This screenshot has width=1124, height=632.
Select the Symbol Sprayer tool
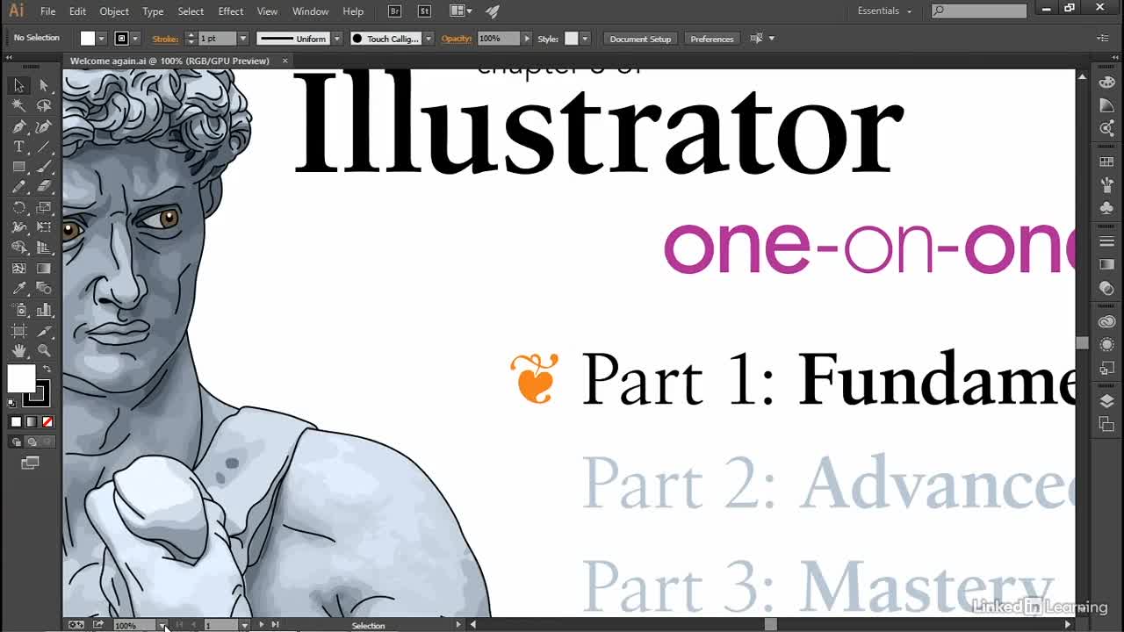click(x=18, y=310)
